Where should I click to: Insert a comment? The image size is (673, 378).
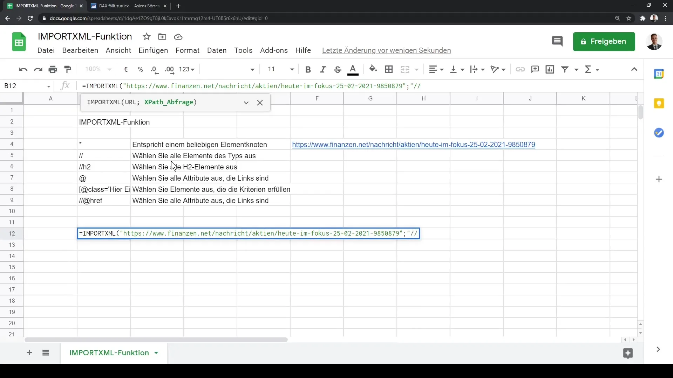point(535,69)
